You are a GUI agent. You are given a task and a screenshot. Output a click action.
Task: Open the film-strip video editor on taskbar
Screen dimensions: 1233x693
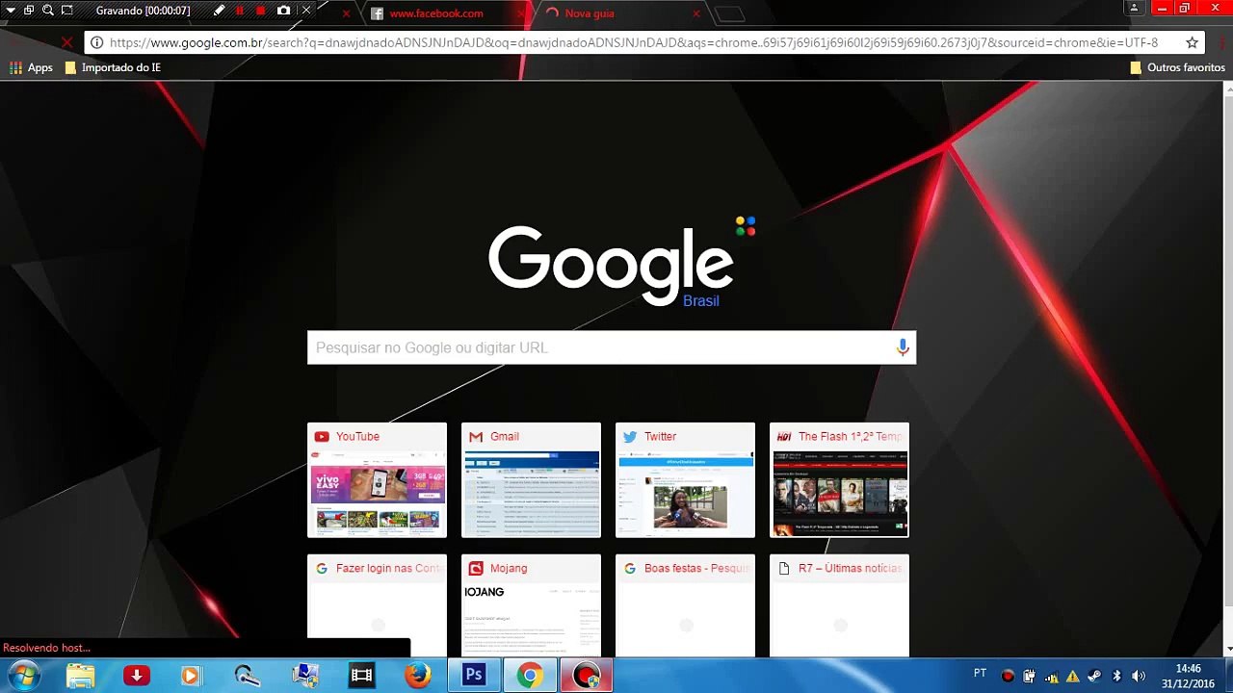[361, 676]
